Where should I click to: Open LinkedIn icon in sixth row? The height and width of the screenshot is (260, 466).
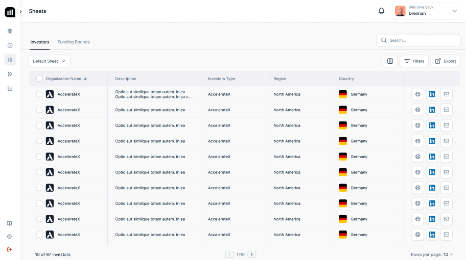click(x=432, y=172)
